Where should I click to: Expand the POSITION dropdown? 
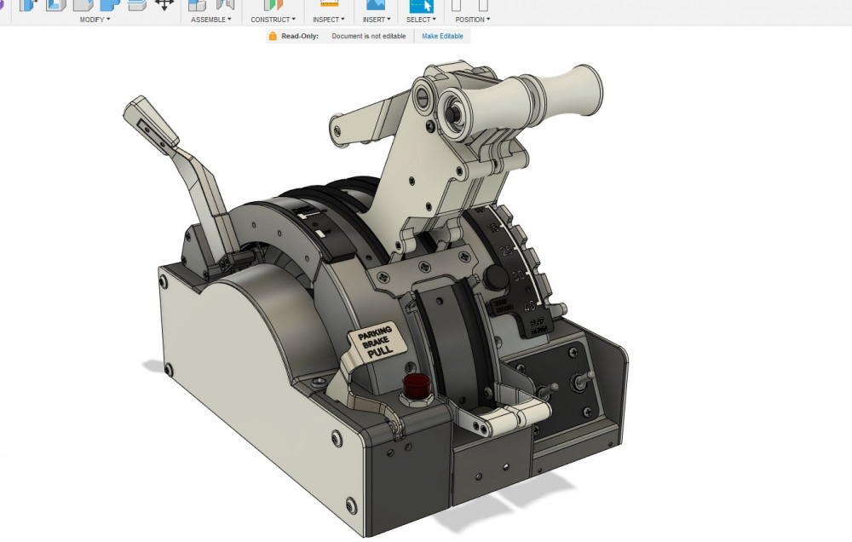tap(472, 19)
